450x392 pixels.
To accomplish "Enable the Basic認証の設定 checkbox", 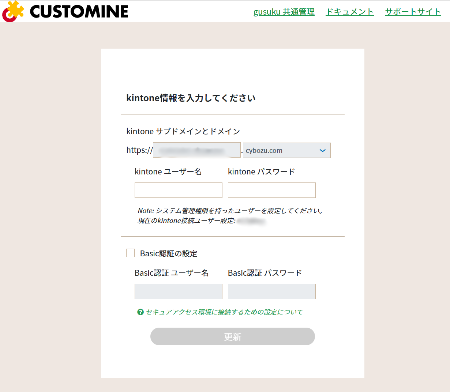I will pos(130,253).
